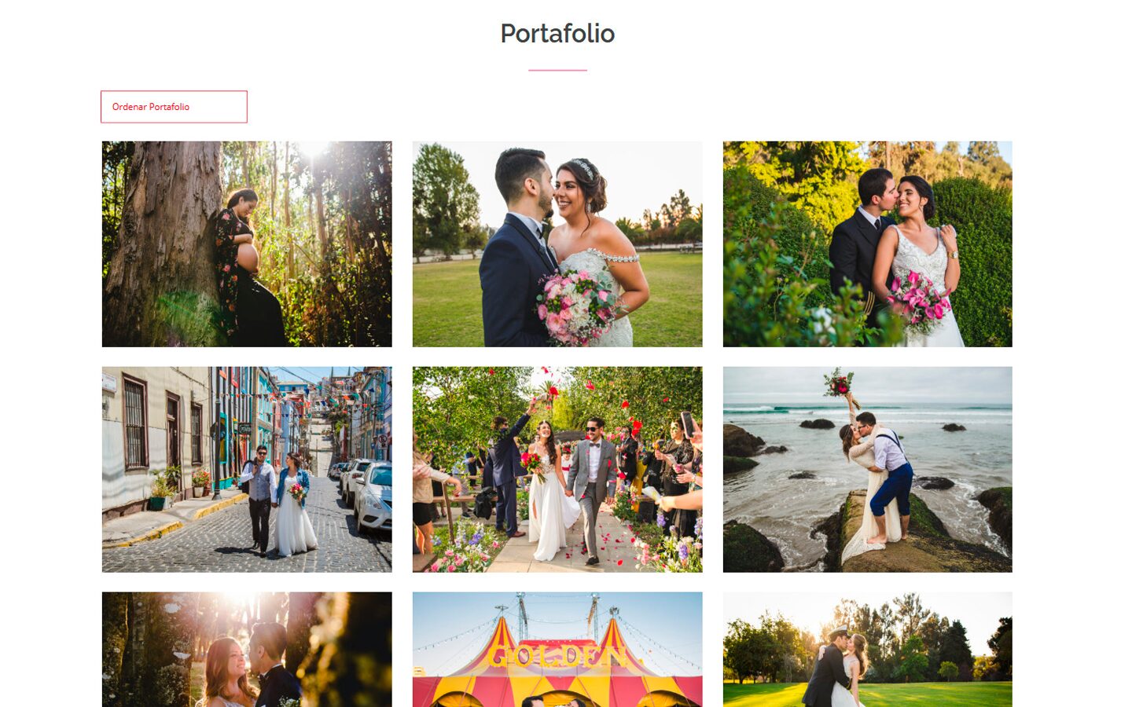Image resolution: width=1132 pixels, height=707 pixels.
Task: Open the Ordenar Portafolio dropdown
Action: 174,107
